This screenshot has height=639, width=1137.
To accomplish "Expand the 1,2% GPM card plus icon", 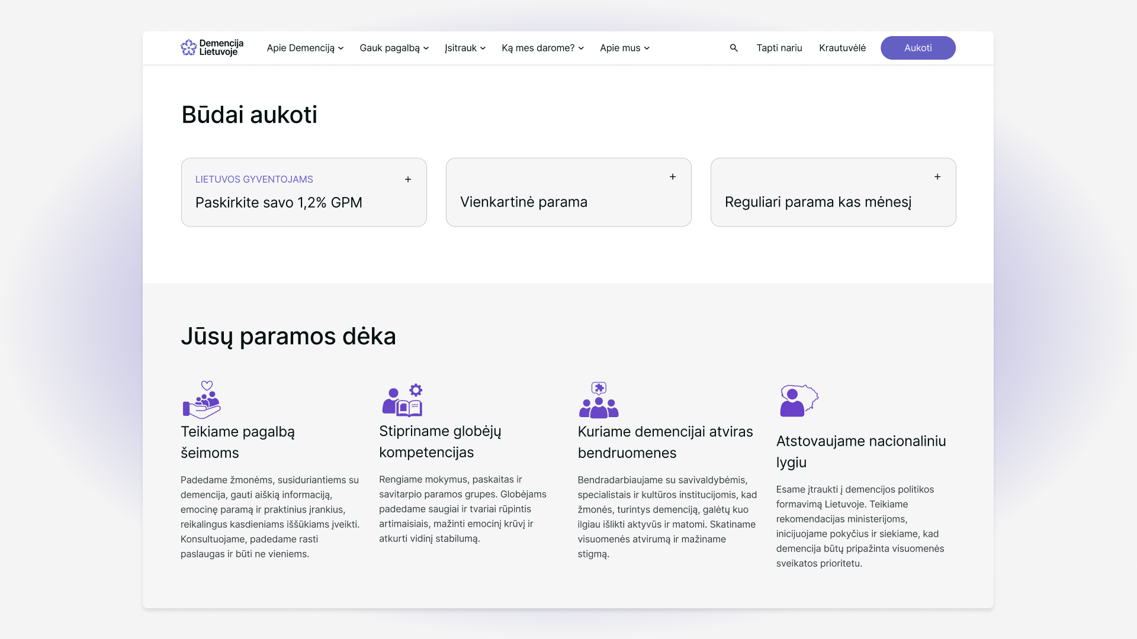I will [x=408, y=179].
